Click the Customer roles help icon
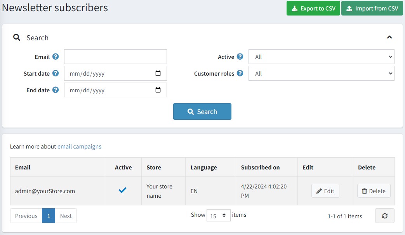Image resolution: width=405 pixels, height=235 pixels. pos(240,73)
